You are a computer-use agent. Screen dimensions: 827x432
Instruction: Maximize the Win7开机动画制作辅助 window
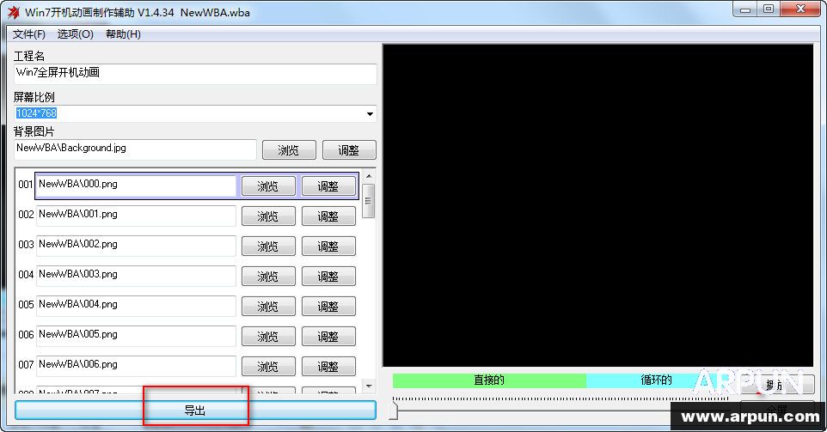point(769,9)
